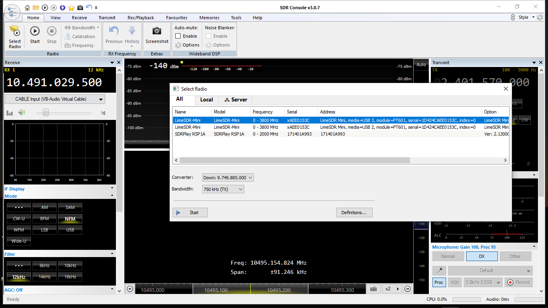
Task: Click the Auto button on spectrum
Action: click(x=421, y=65)
